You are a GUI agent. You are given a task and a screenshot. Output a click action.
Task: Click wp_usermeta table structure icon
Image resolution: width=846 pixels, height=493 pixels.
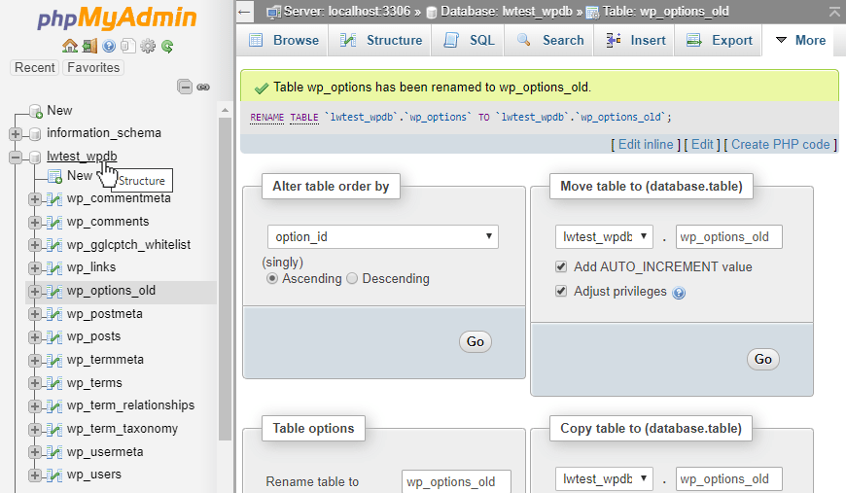(53, 452)
